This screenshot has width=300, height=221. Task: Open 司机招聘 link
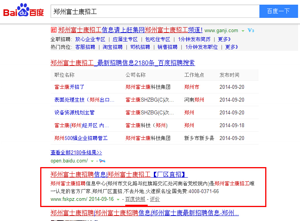tap(140, 47)
